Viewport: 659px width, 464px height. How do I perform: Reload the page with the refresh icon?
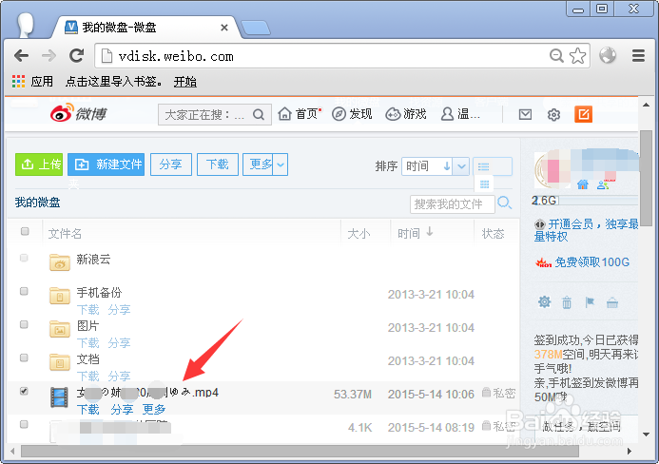click(76, 55)
